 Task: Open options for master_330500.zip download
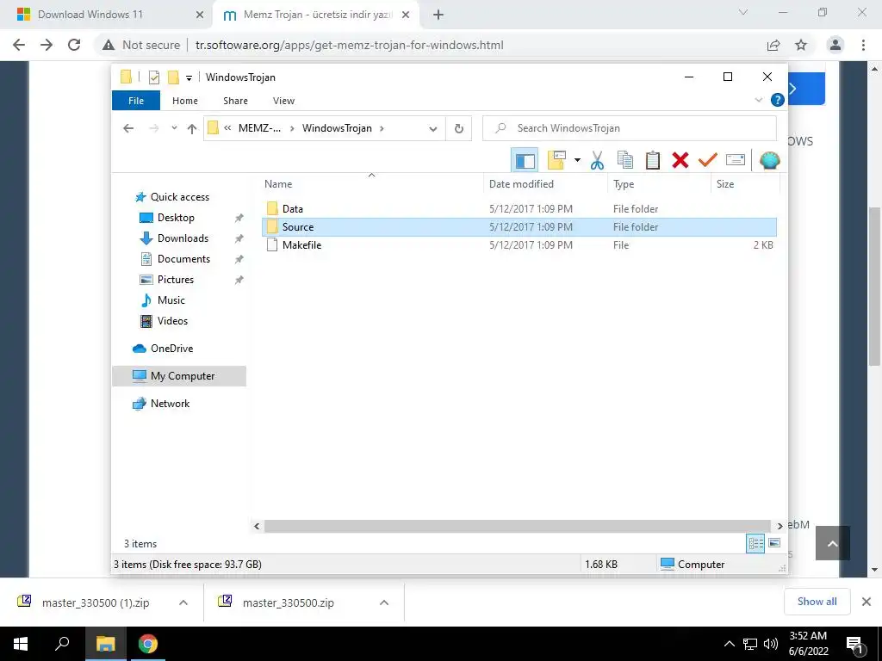pos(383,602)
